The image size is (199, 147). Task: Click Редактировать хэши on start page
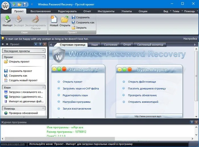coord(75,95)
